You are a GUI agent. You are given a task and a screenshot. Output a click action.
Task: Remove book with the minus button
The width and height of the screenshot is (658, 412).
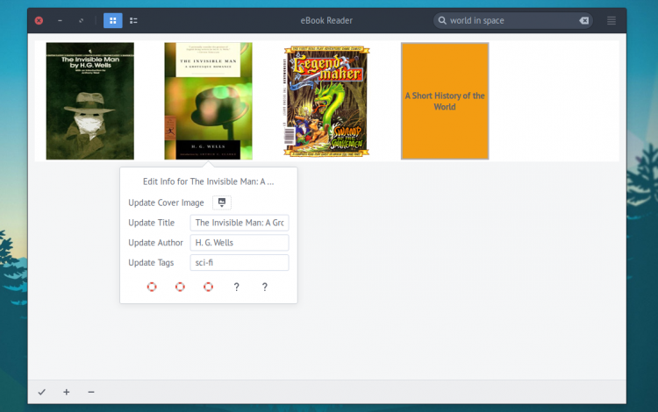91,392
